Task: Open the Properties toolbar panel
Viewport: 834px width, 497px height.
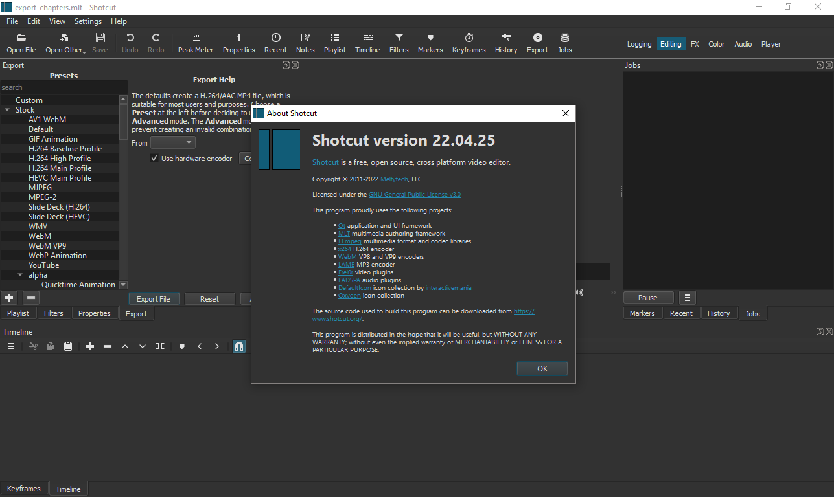Action: (x=238, y=43)
